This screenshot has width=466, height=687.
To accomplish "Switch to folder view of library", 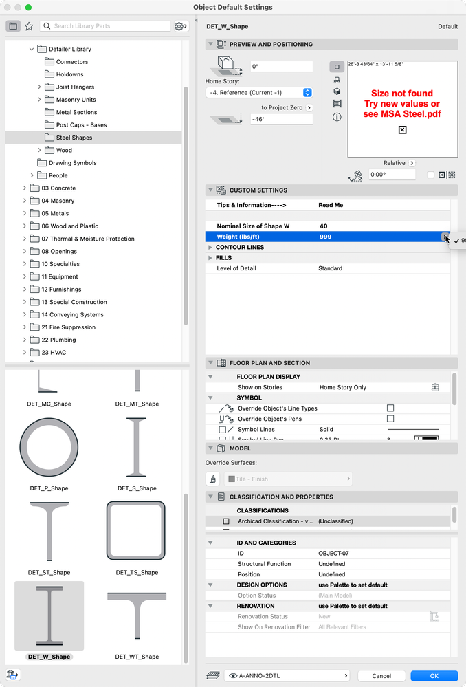I will point(13,26).
